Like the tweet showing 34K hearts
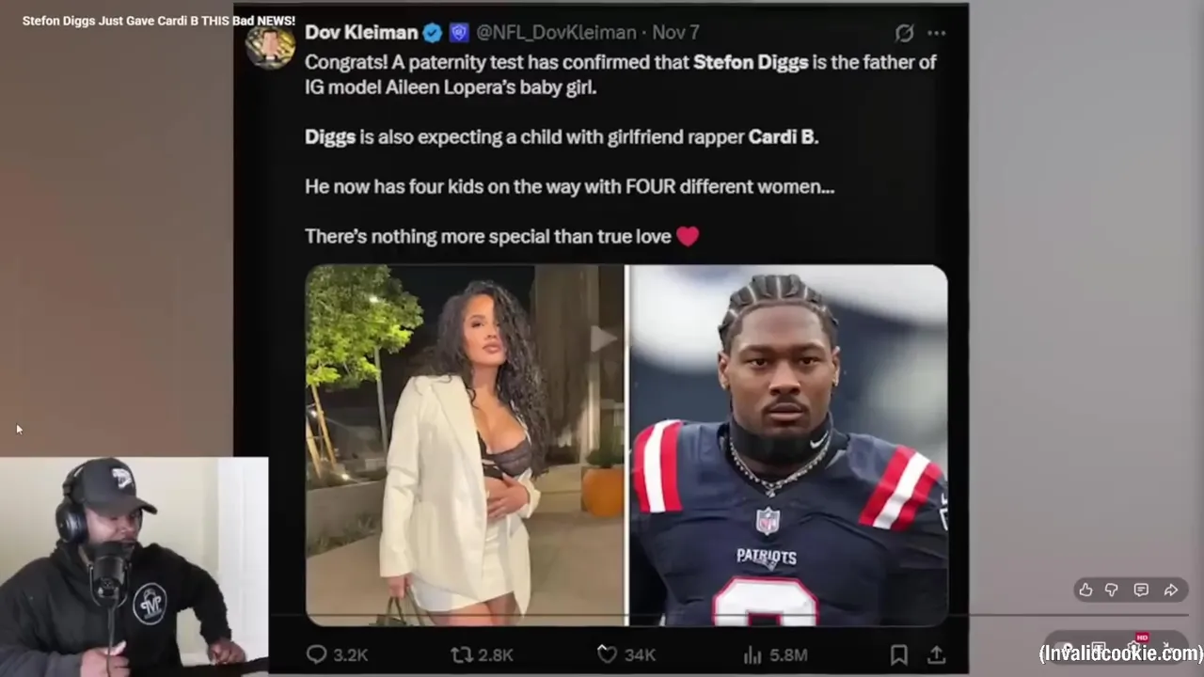 626,654
